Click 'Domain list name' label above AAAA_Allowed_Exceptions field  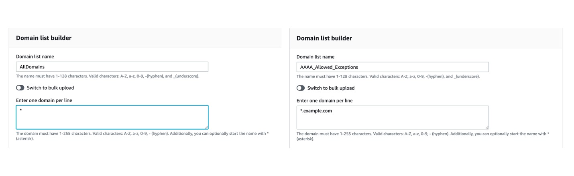tap(315, 57)
